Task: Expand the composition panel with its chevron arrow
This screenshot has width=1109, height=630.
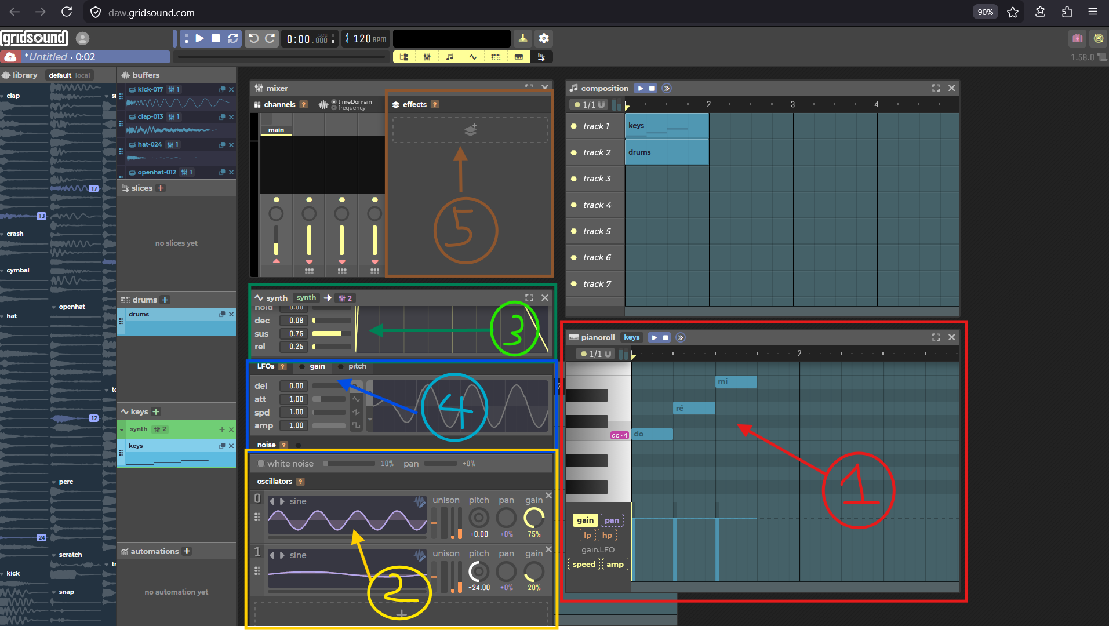Action: tap(666, 88)
